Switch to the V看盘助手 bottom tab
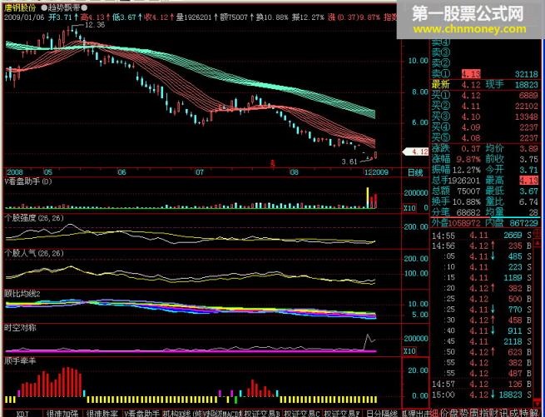The width and height of the screenshot is (545, 417). tap(142, 414)
